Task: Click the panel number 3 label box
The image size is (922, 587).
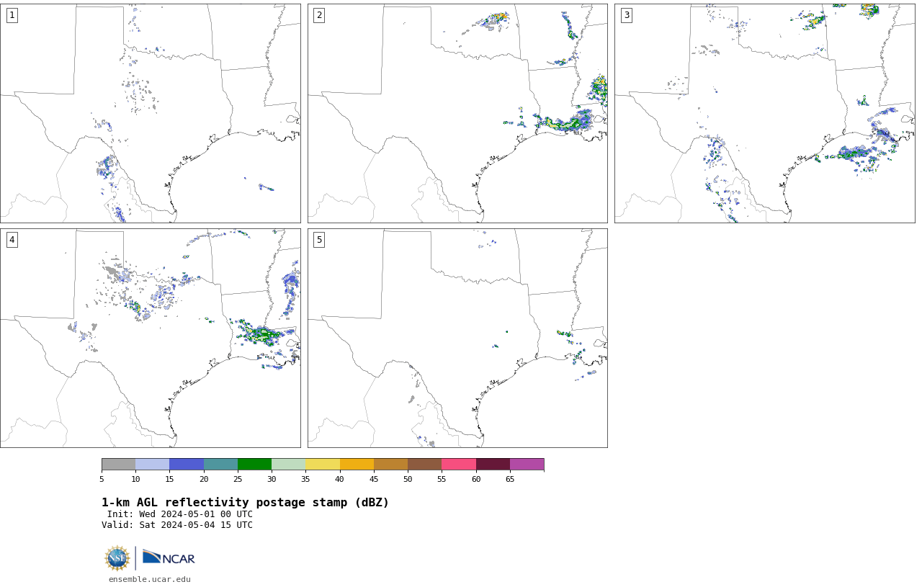Action: [627, 15]
